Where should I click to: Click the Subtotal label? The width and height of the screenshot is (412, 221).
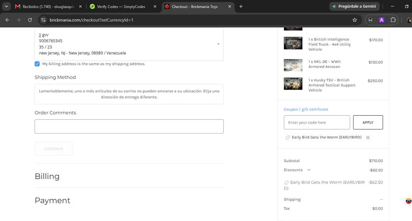(x=292, y=161)
